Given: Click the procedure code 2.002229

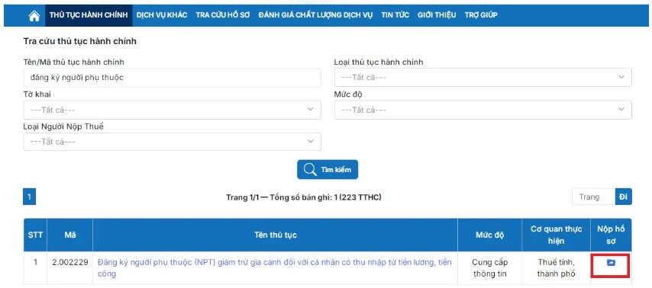Looking at the screenshot, I should point(70,263).
